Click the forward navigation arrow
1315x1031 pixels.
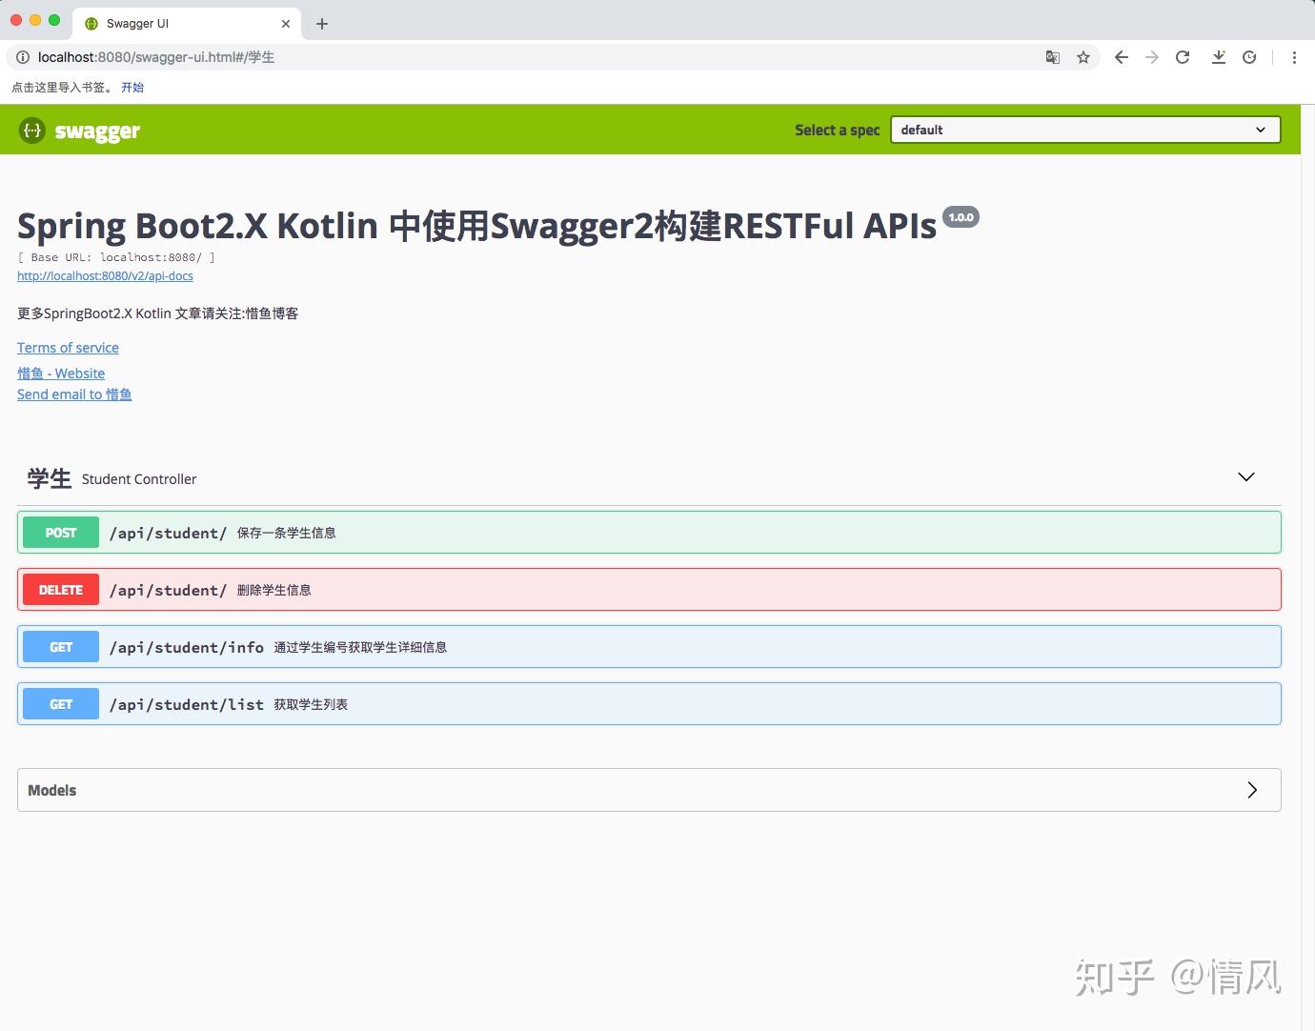pyautogui.click(x=1151, y=57)
